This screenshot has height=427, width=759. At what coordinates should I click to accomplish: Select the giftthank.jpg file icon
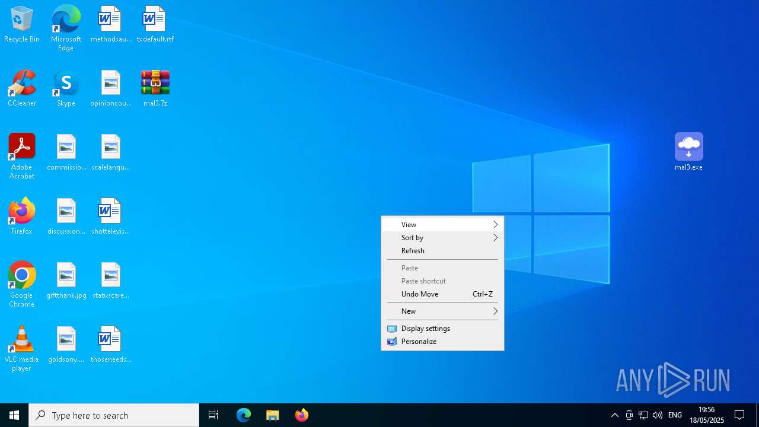66,281
